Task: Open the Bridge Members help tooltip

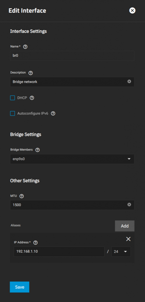Action: 38,150
